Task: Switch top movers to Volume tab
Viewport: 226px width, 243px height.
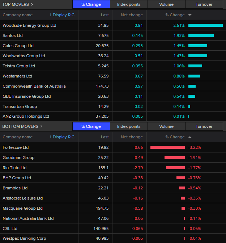Action: pos(166,5)
